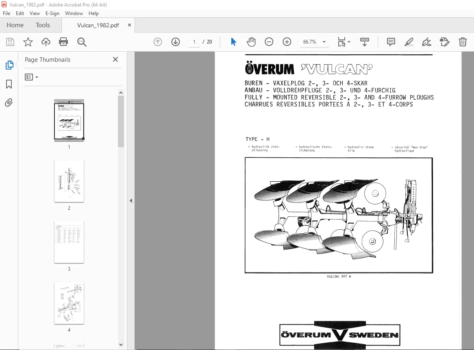
Task: Click the Save file icon
Action: (x=10, y=42)
